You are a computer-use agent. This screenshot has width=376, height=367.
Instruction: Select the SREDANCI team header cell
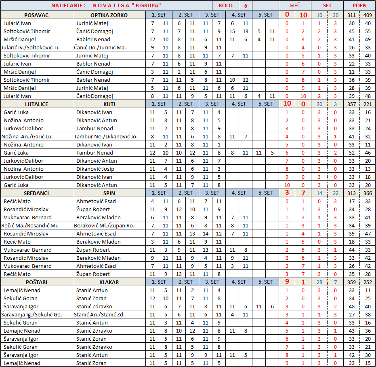(x=36, y=193)
